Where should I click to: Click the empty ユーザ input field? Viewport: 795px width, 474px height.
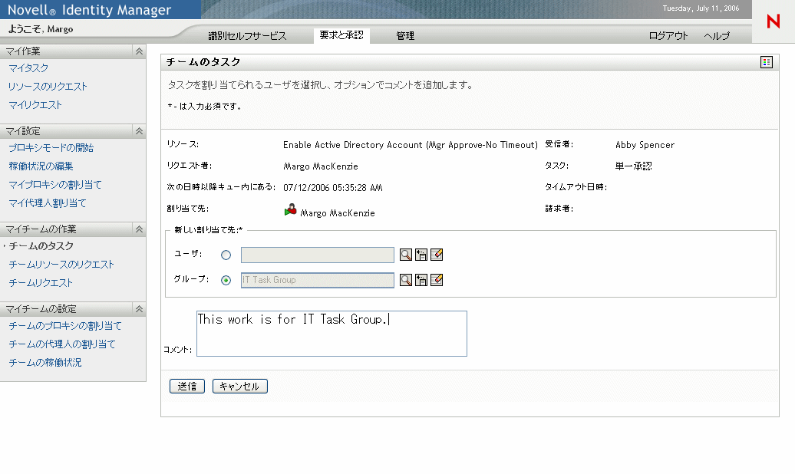(318, 255)
